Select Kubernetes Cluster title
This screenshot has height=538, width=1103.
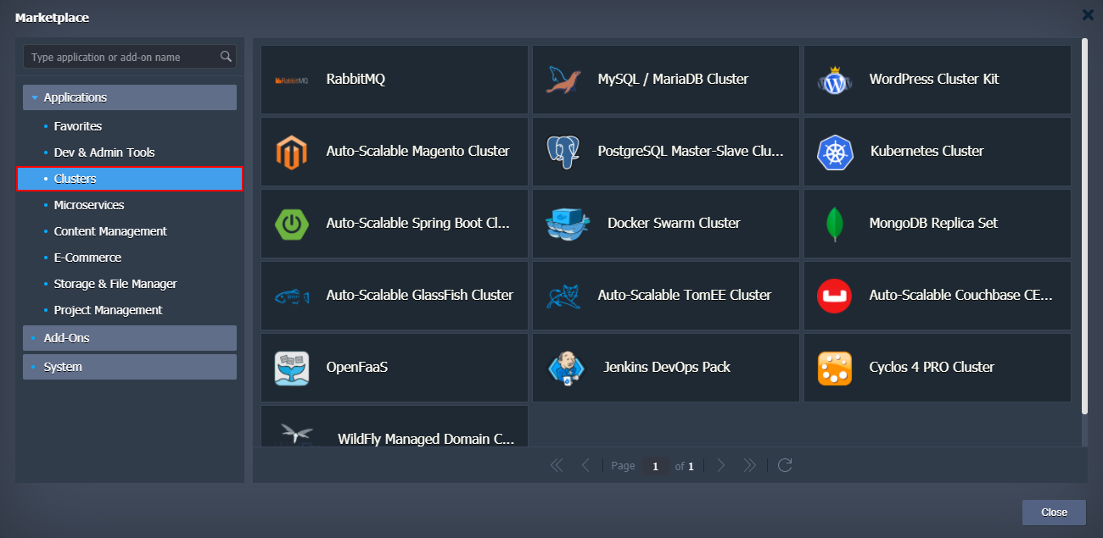tap(927, 151)
